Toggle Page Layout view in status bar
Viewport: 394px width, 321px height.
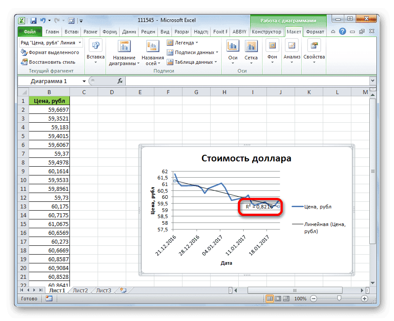279,298
